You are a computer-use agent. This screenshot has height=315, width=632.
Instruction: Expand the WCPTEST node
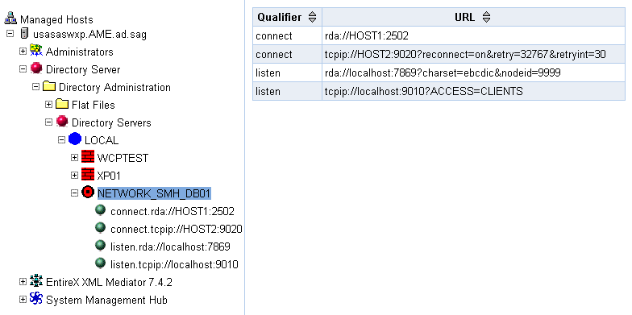pos(74,158)
